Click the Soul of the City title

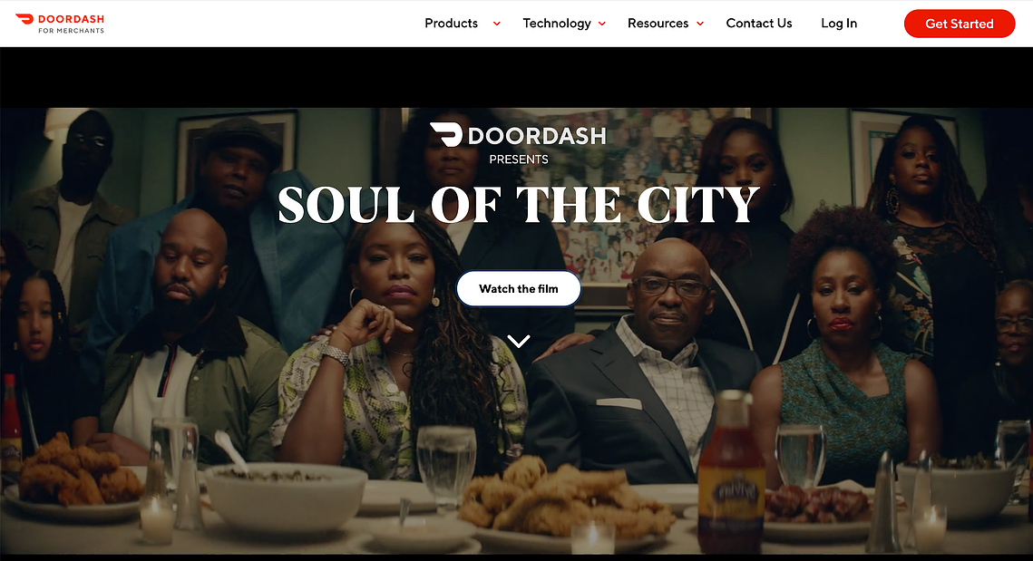519,204
